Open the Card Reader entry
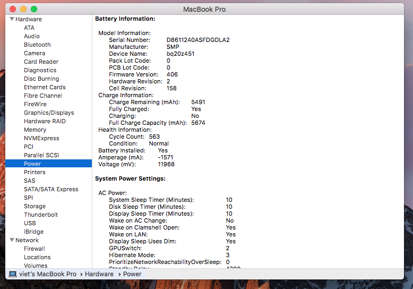This screenshot has width=413, height=289. [x=41, y=62]
